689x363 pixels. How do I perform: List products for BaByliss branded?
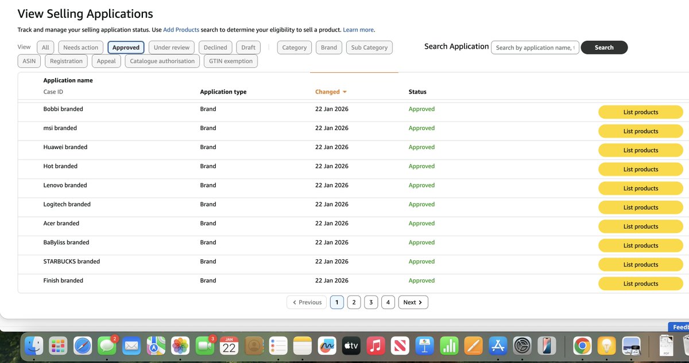coord(641,245)
